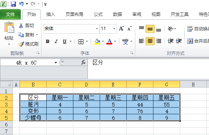209x135 pixels.
Task: Switch to the 视图 tab
Action: pyautogui.click(x=156, y=14)
